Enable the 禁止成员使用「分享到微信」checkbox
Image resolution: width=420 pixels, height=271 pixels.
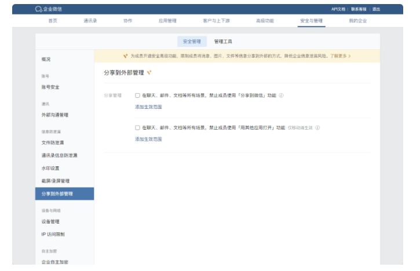[137, 96]
